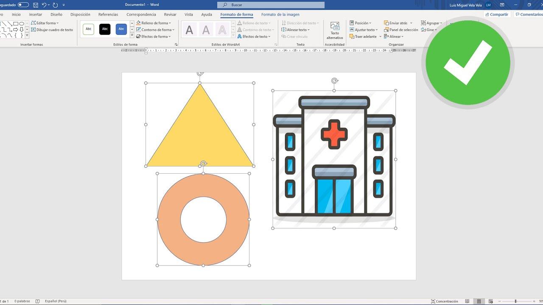
Task: Switch to Formato de la imagen tab
Action: [280, 14]
